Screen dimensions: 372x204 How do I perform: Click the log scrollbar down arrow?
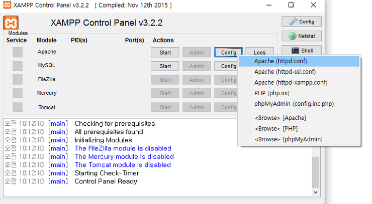click(x=316, y=192)
